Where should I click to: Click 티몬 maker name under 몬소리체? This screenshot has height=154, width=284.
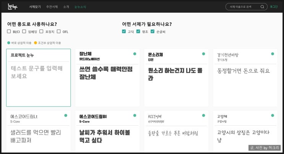[x=151, y=60]
